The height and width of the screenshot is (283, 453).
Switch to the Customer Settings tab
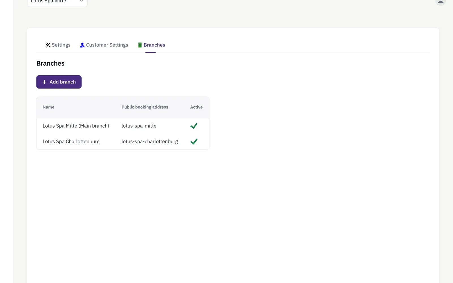[x=104, y=45]
